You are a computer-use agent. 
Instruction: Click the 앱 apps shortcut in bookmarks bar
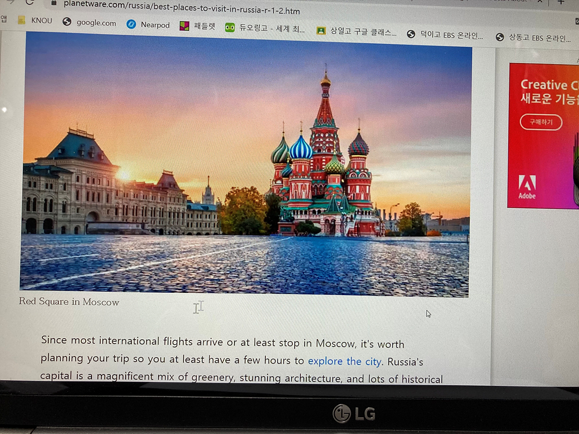click(4, 19)
